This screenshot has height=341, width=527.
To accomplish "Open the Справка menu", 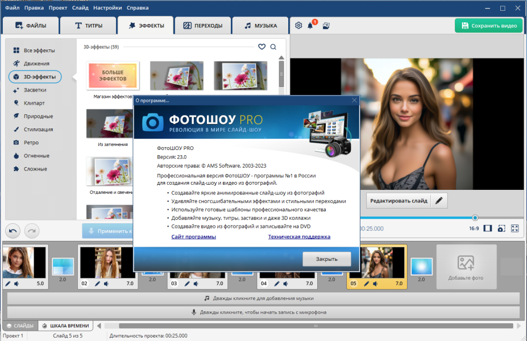I will 138,8.
